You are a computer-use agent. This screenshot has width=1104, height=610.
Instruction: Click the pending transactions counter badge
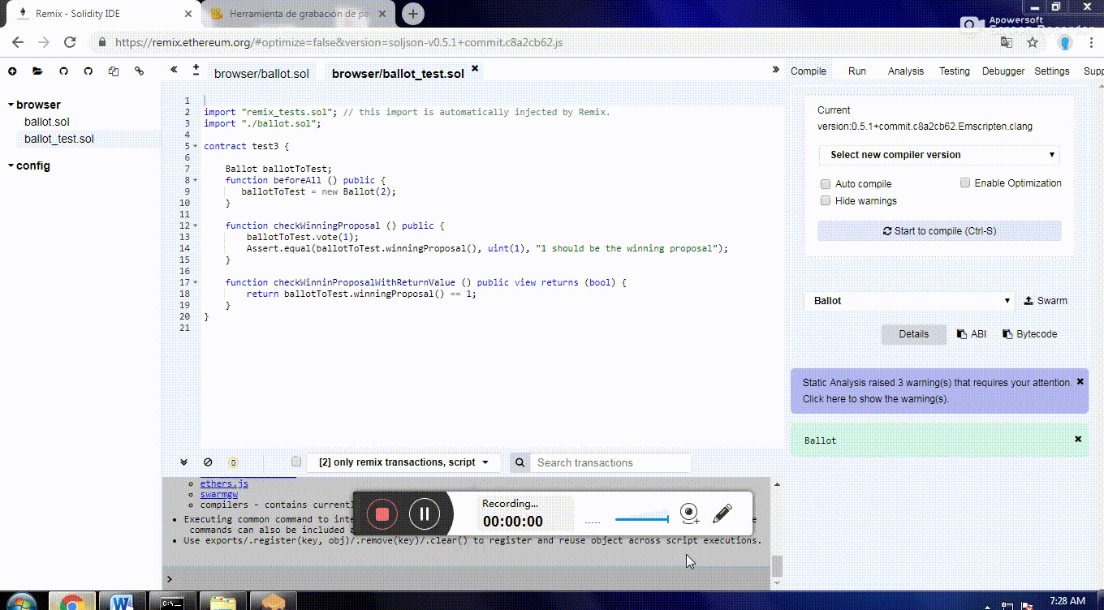[233, 462]
